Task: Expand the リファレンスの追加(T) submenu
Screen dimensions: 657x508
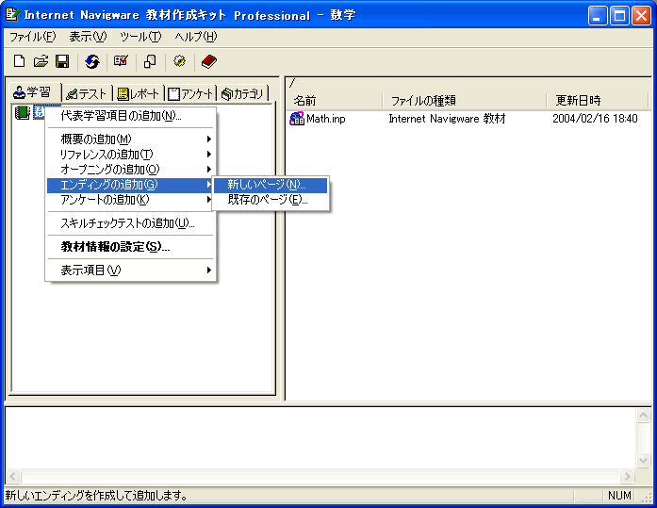Action: coord(131,155)
